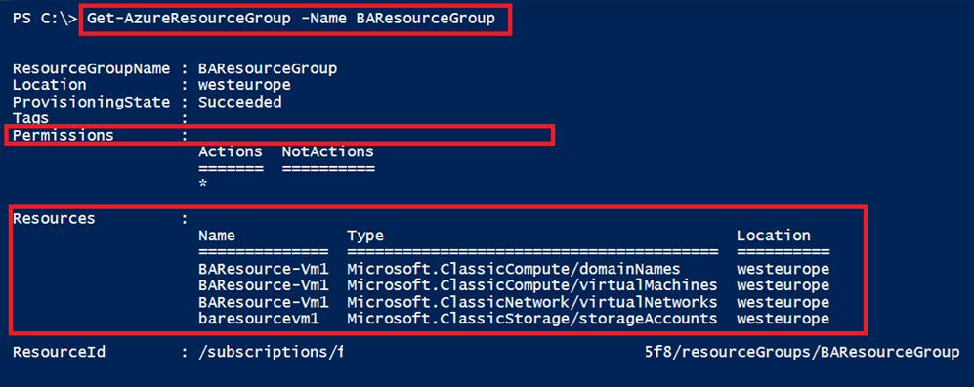Select the Microsoft.ClassicCompute/virtualMachines entry
This screenshot has height=387, width=974.
click(x=532, y=285)
